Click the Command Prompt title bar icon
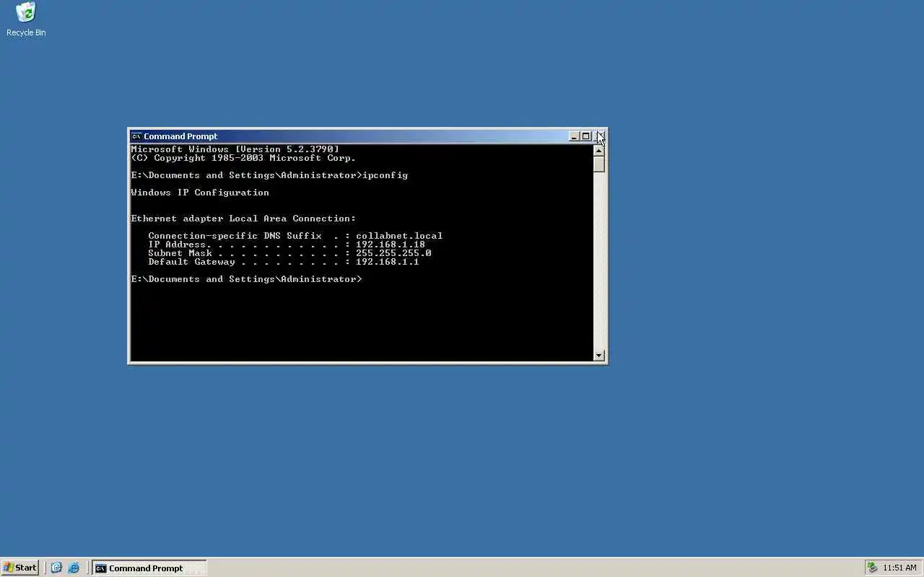The height and width of the screenshot is (577, 924). pos(136,136)
